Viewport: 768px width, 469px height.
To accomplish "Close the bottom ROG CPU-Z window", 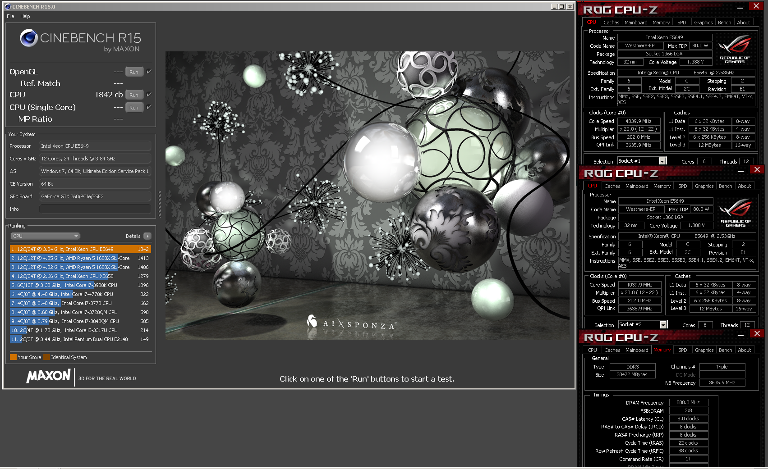I will click(x=757, y=333).
